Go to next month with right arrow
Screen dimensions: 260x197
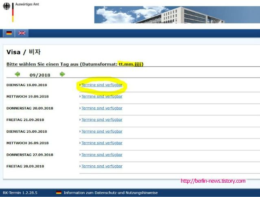click(x=62, y=74)
